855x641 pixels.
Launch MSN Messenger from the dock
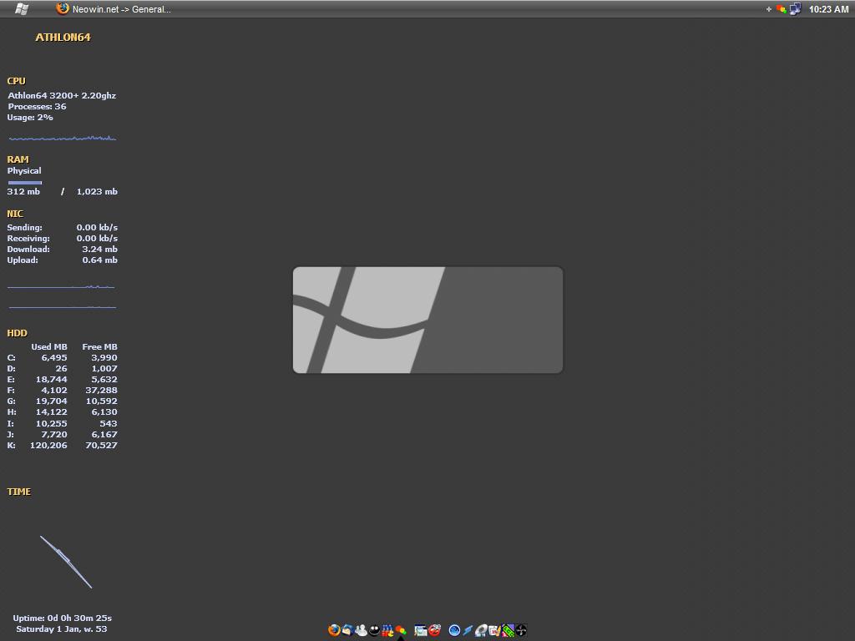pyautogui.click(x=361, y=630)
